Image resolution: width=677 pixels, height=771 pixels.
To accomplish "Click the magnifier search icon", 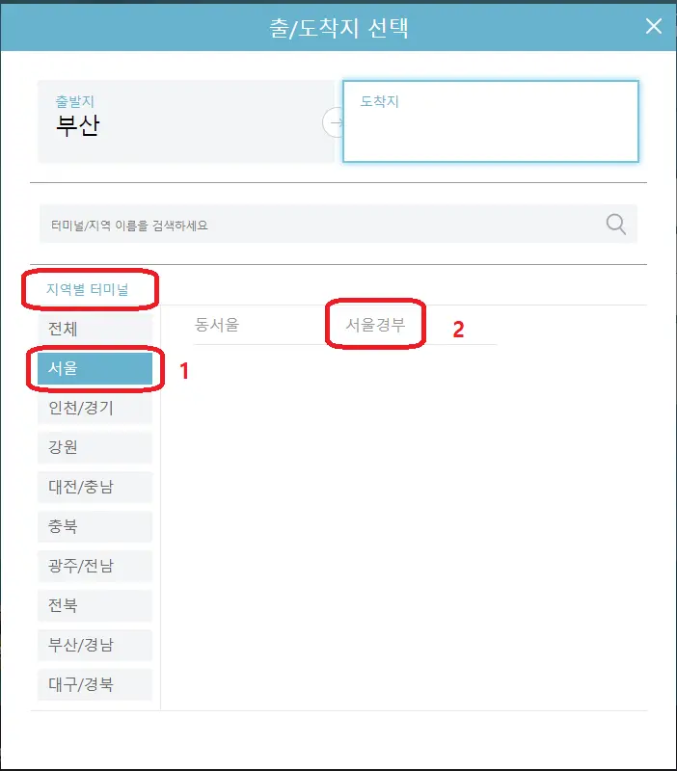I will 615,225.
